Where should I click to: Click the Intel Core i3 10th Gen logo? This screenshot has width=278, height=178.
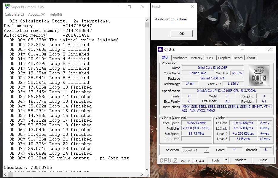pyautogui.click(x=259, y=76)
